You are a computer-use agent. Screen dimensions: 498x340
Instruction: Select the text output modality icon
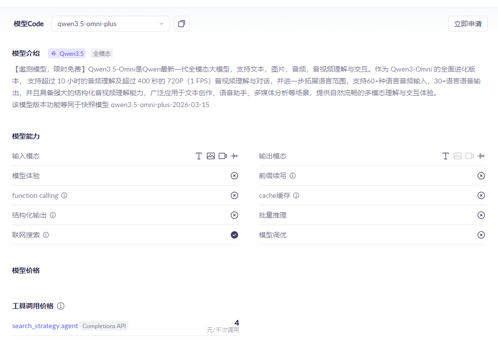coord(446,155)
